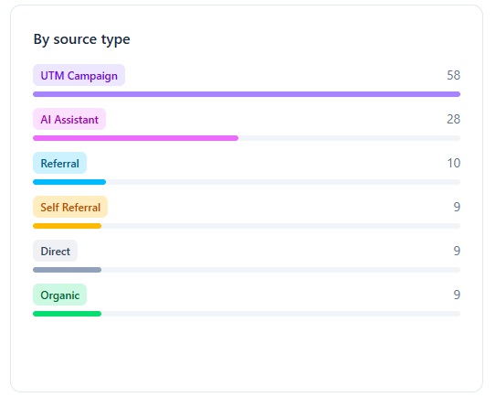
Task: Click the Organic source tag
Action: click(x=59, y=295)
